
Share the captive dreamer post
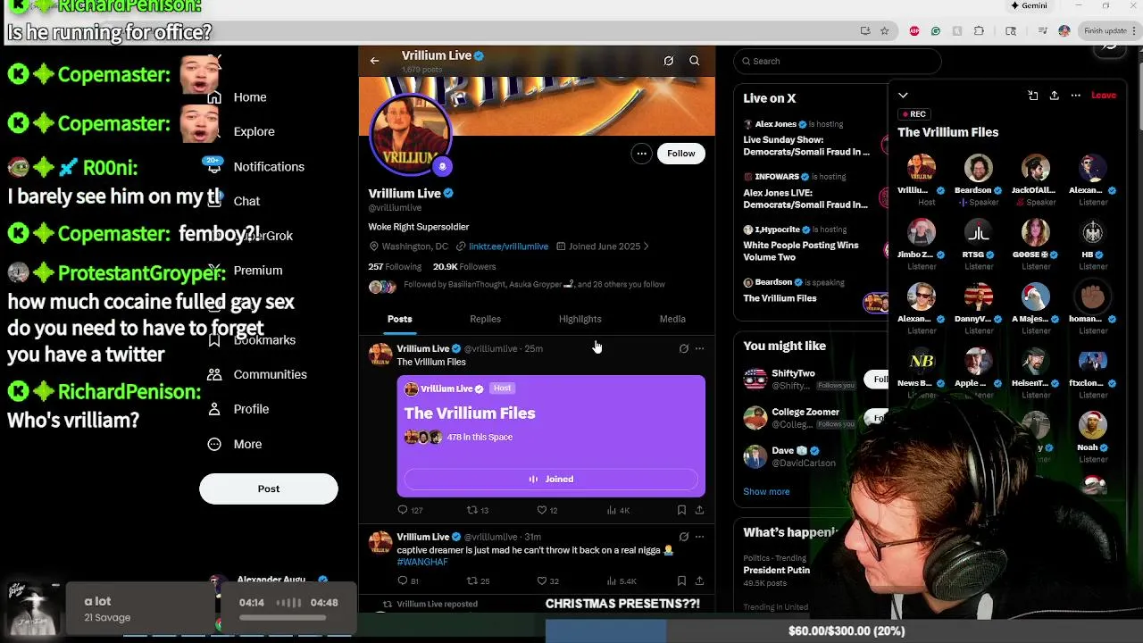point(699,580)
